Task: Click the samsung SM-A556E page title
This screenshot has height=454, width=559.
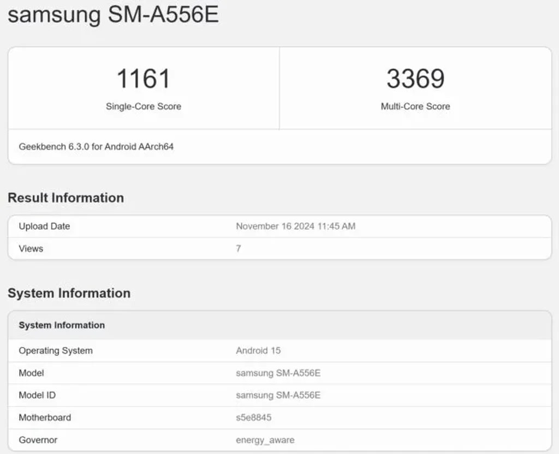Action: coord(113,15)
